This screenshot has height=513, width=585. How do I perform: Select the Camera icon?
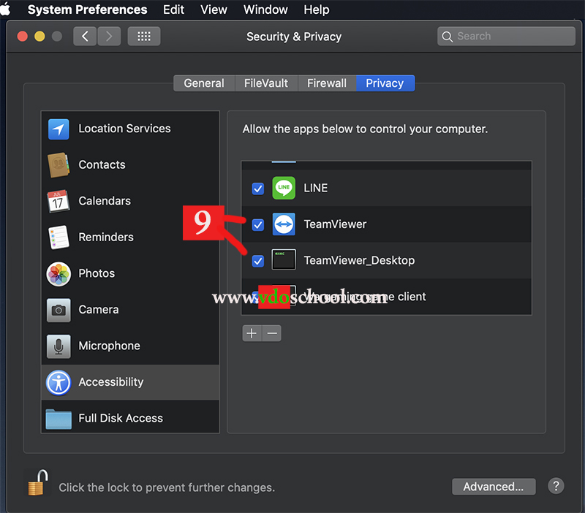point(58,310)
